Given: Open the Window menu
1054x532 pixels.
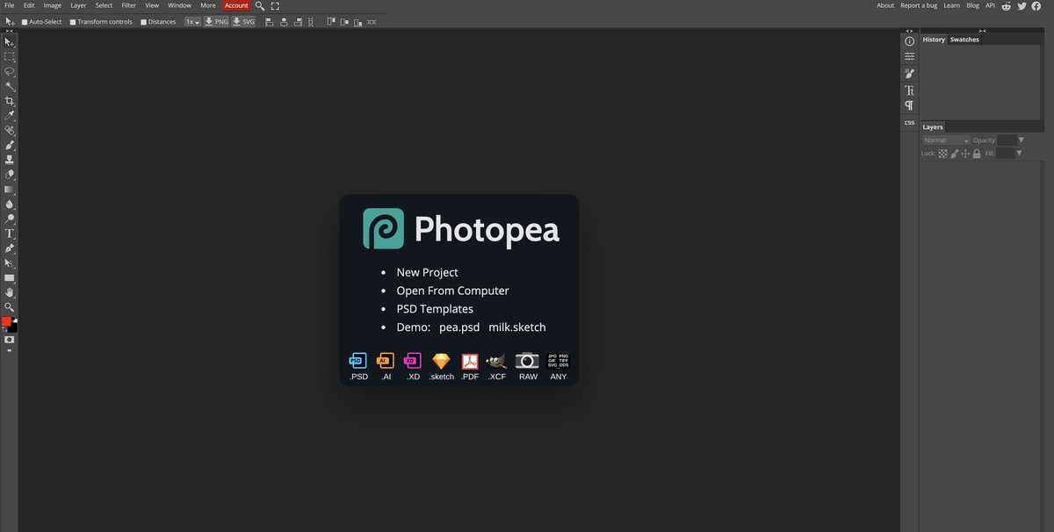Looking at the screenshot, I should (x=179, y=5).
